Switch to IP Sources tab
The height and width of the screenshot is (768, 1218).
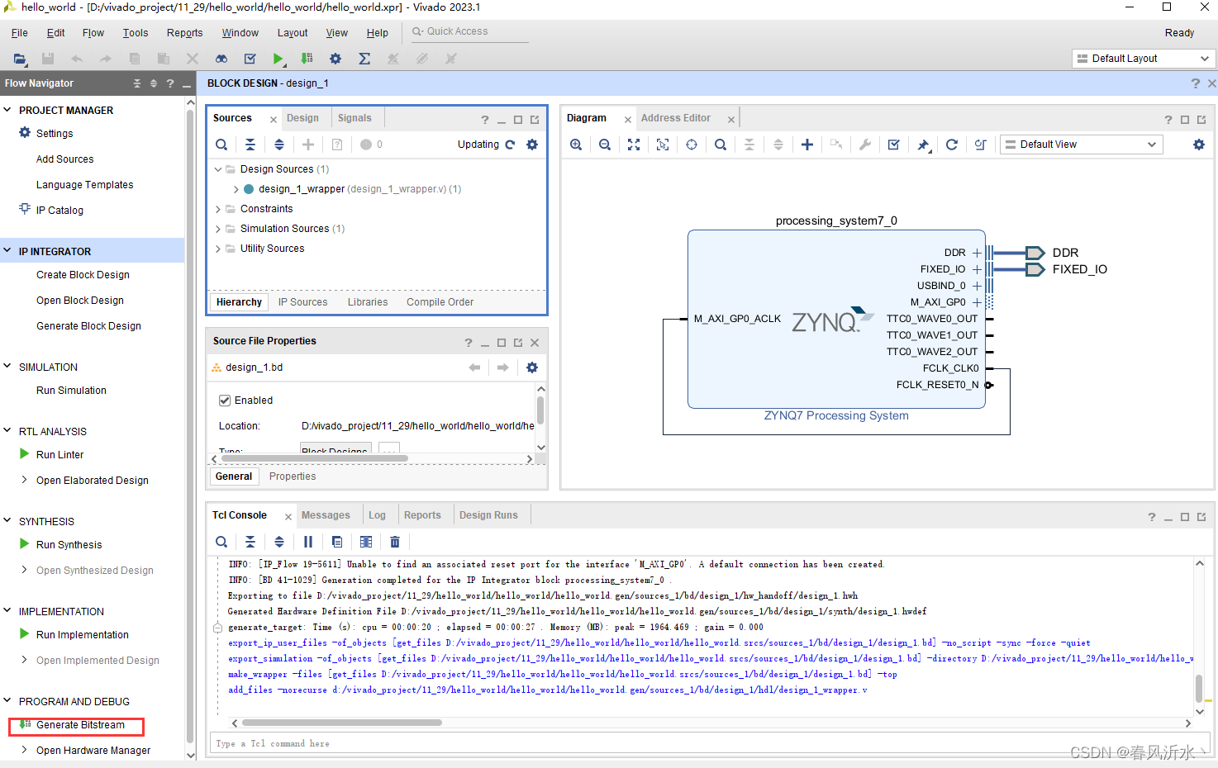(302, 302)
